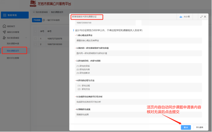
Task: Click 一键打印申请表 print link
Action: point(52,20)
